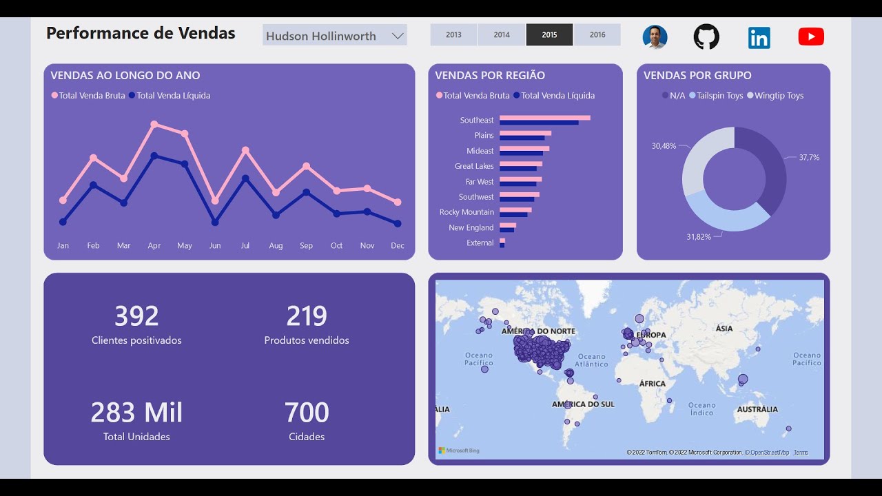Select the Mideast region bar
Image resolution: width=882 pixels, height=496 pixels.
click(x=524, y=151)
